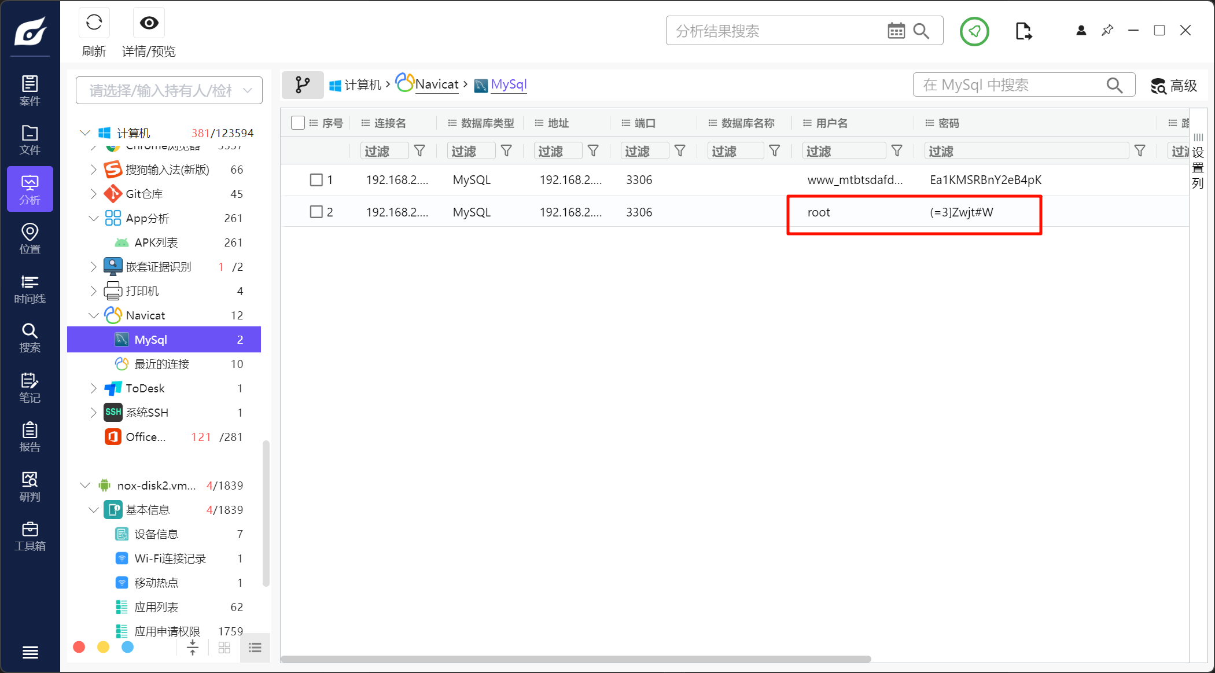Expand the ToDesk tree node
Viewport: 1215px width, 673px height.
(x=93, y=388)
